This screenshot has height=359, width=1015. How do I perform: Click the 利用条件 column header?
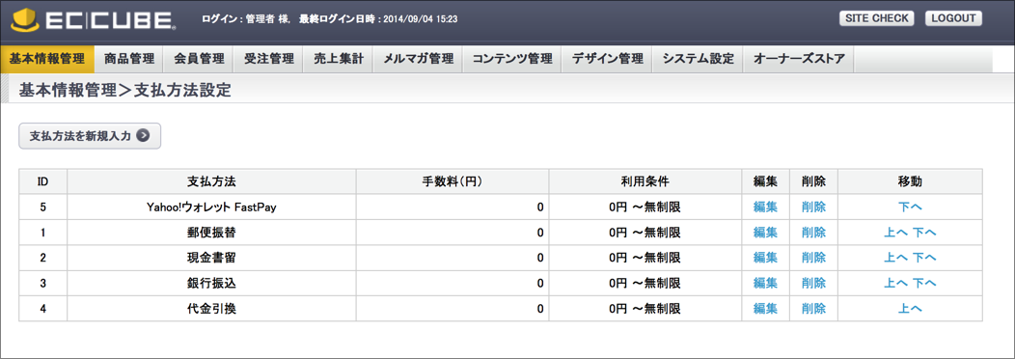tap(645, 181)
